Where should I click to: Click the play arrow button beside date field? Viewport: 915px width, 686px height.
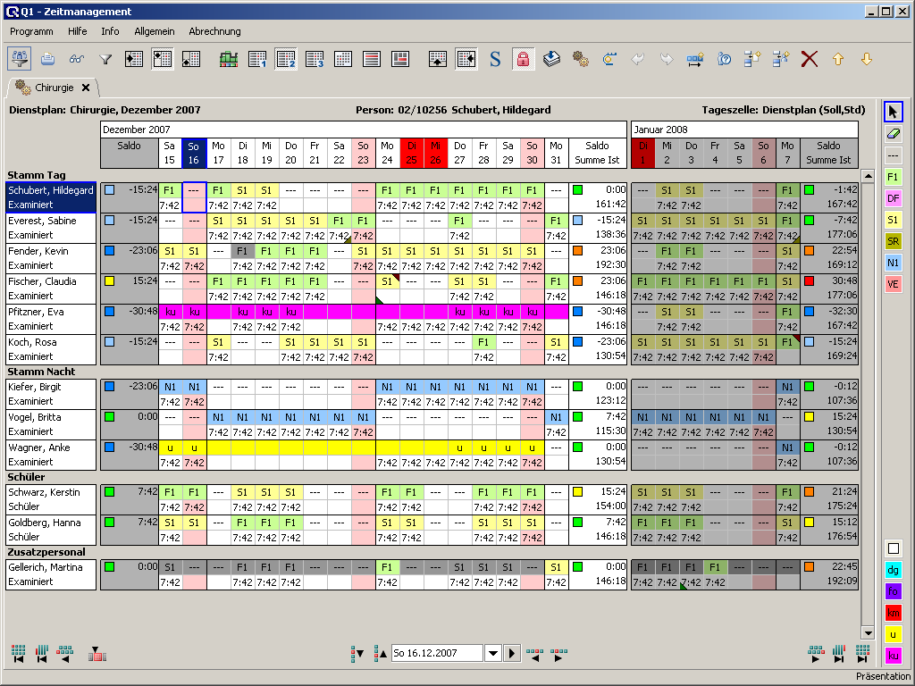click(x=512, y=654)
